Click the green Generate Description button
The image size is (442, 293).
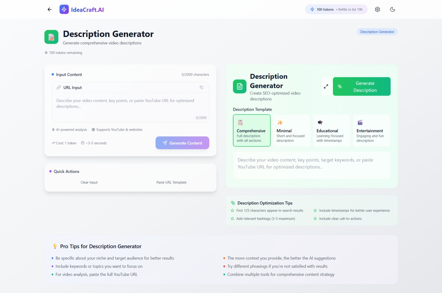[x=361, y=87]
